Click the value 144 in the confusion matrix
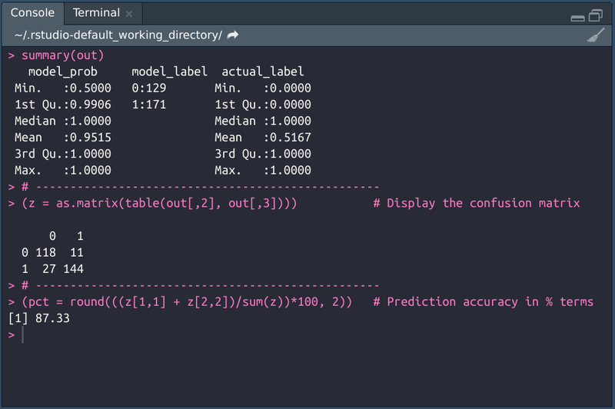Viewport: 615px width, 409px height. coord(73,269)
